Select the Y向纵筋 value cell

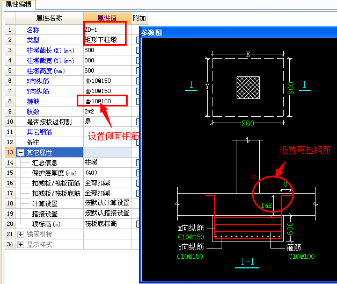click(x=107, y=91)
